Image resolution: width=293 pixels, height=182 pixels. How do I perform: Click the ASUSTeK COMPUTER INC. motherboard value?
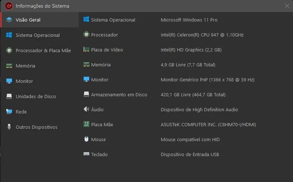[208, 124]
